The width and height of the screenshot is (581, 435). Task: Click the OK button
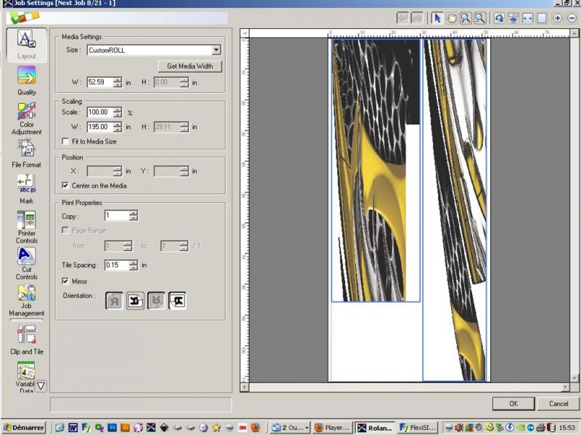coord(513,404)
